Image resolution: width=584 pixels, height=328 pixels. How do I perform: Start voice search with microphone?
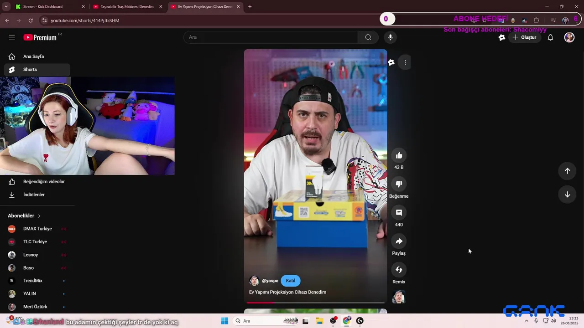(x=390, y=37)
